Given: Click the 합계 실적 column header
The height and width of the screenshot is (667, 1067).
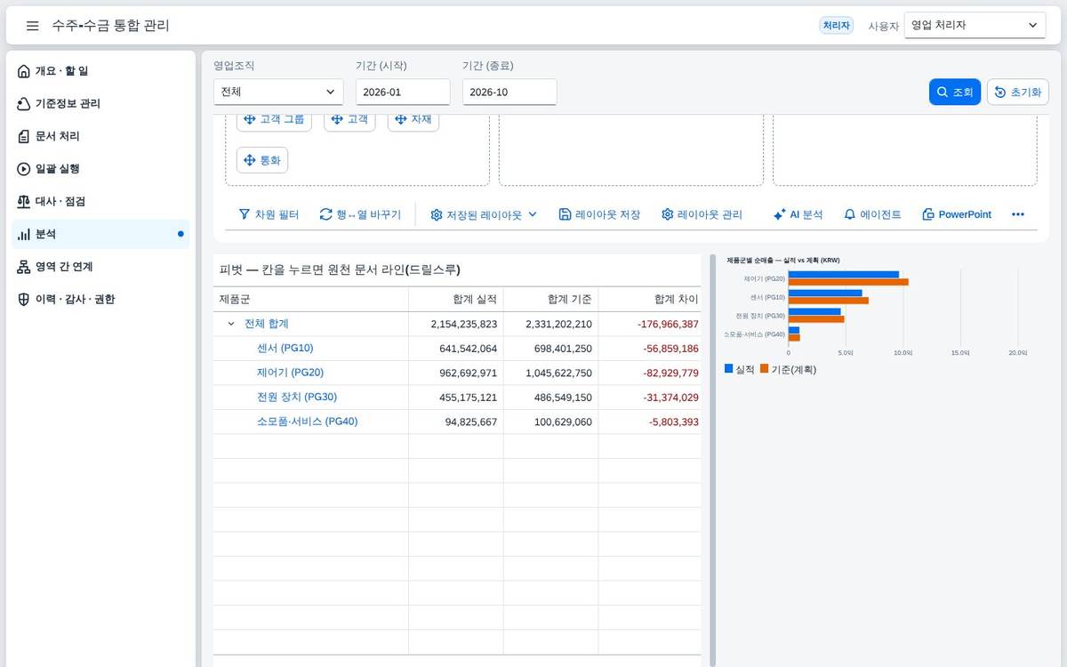Looking at the screenshot, I should [456, 300].
